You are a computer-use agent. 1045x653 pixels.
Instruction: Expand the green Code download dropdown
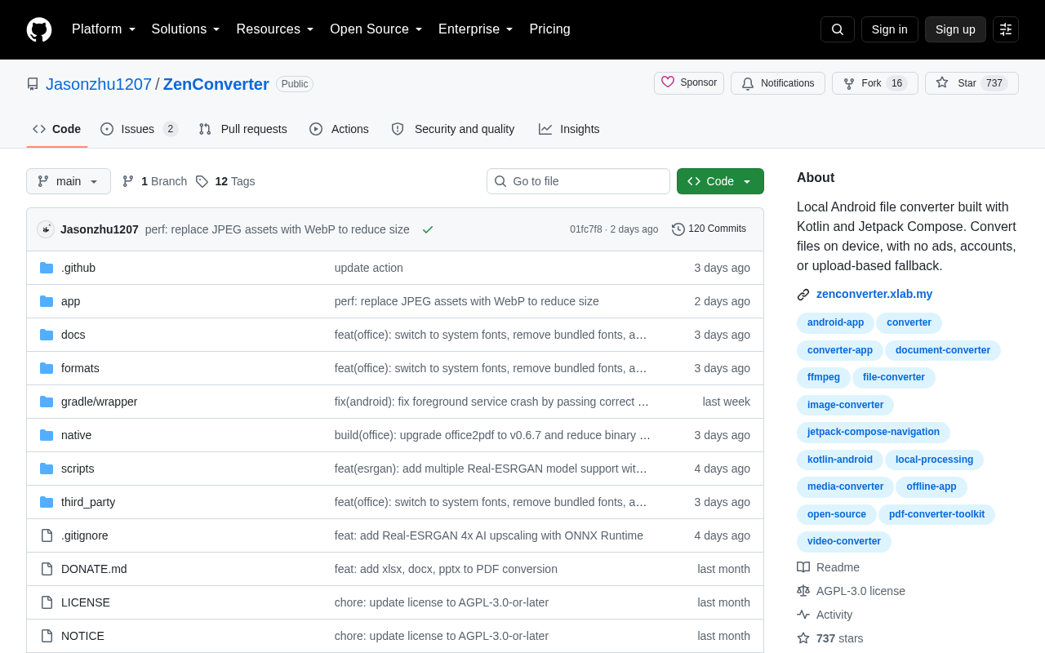(720, 181)
